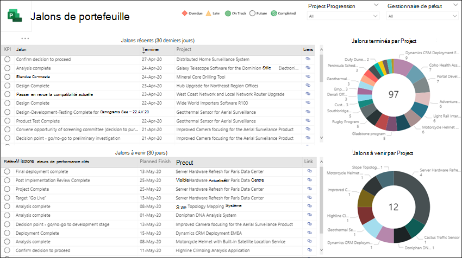Click the Link column header in upcoming table
This screenshot has height=258, width=462.
pos(309,162)
